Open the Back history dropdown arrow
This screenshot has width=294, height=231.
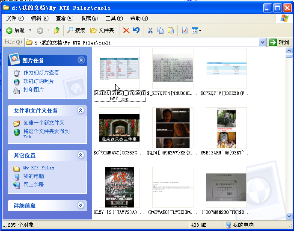coord(30,30)
